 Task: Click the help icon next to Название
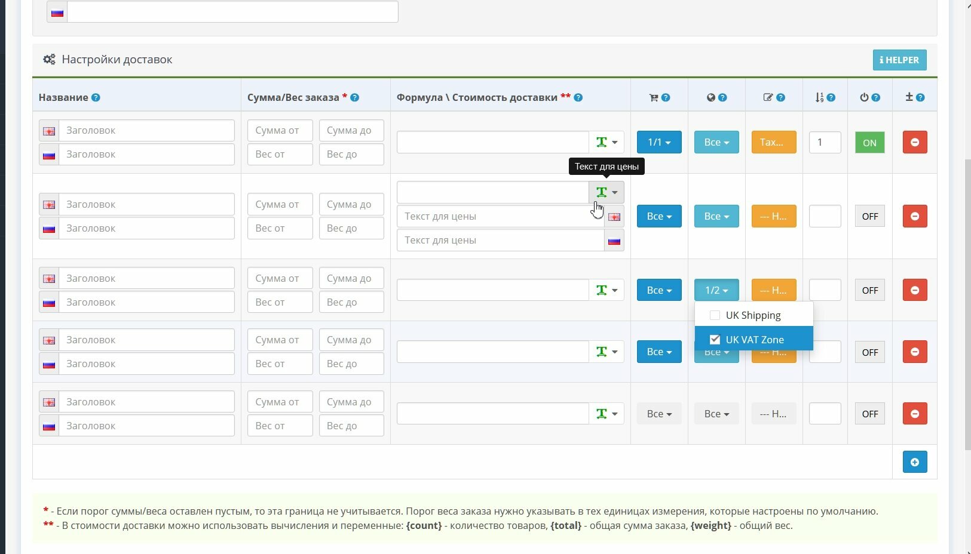[96, 97]
